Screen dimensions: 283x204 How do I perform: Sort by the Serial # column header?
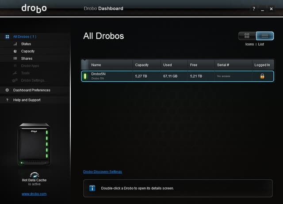coord(233,65)
